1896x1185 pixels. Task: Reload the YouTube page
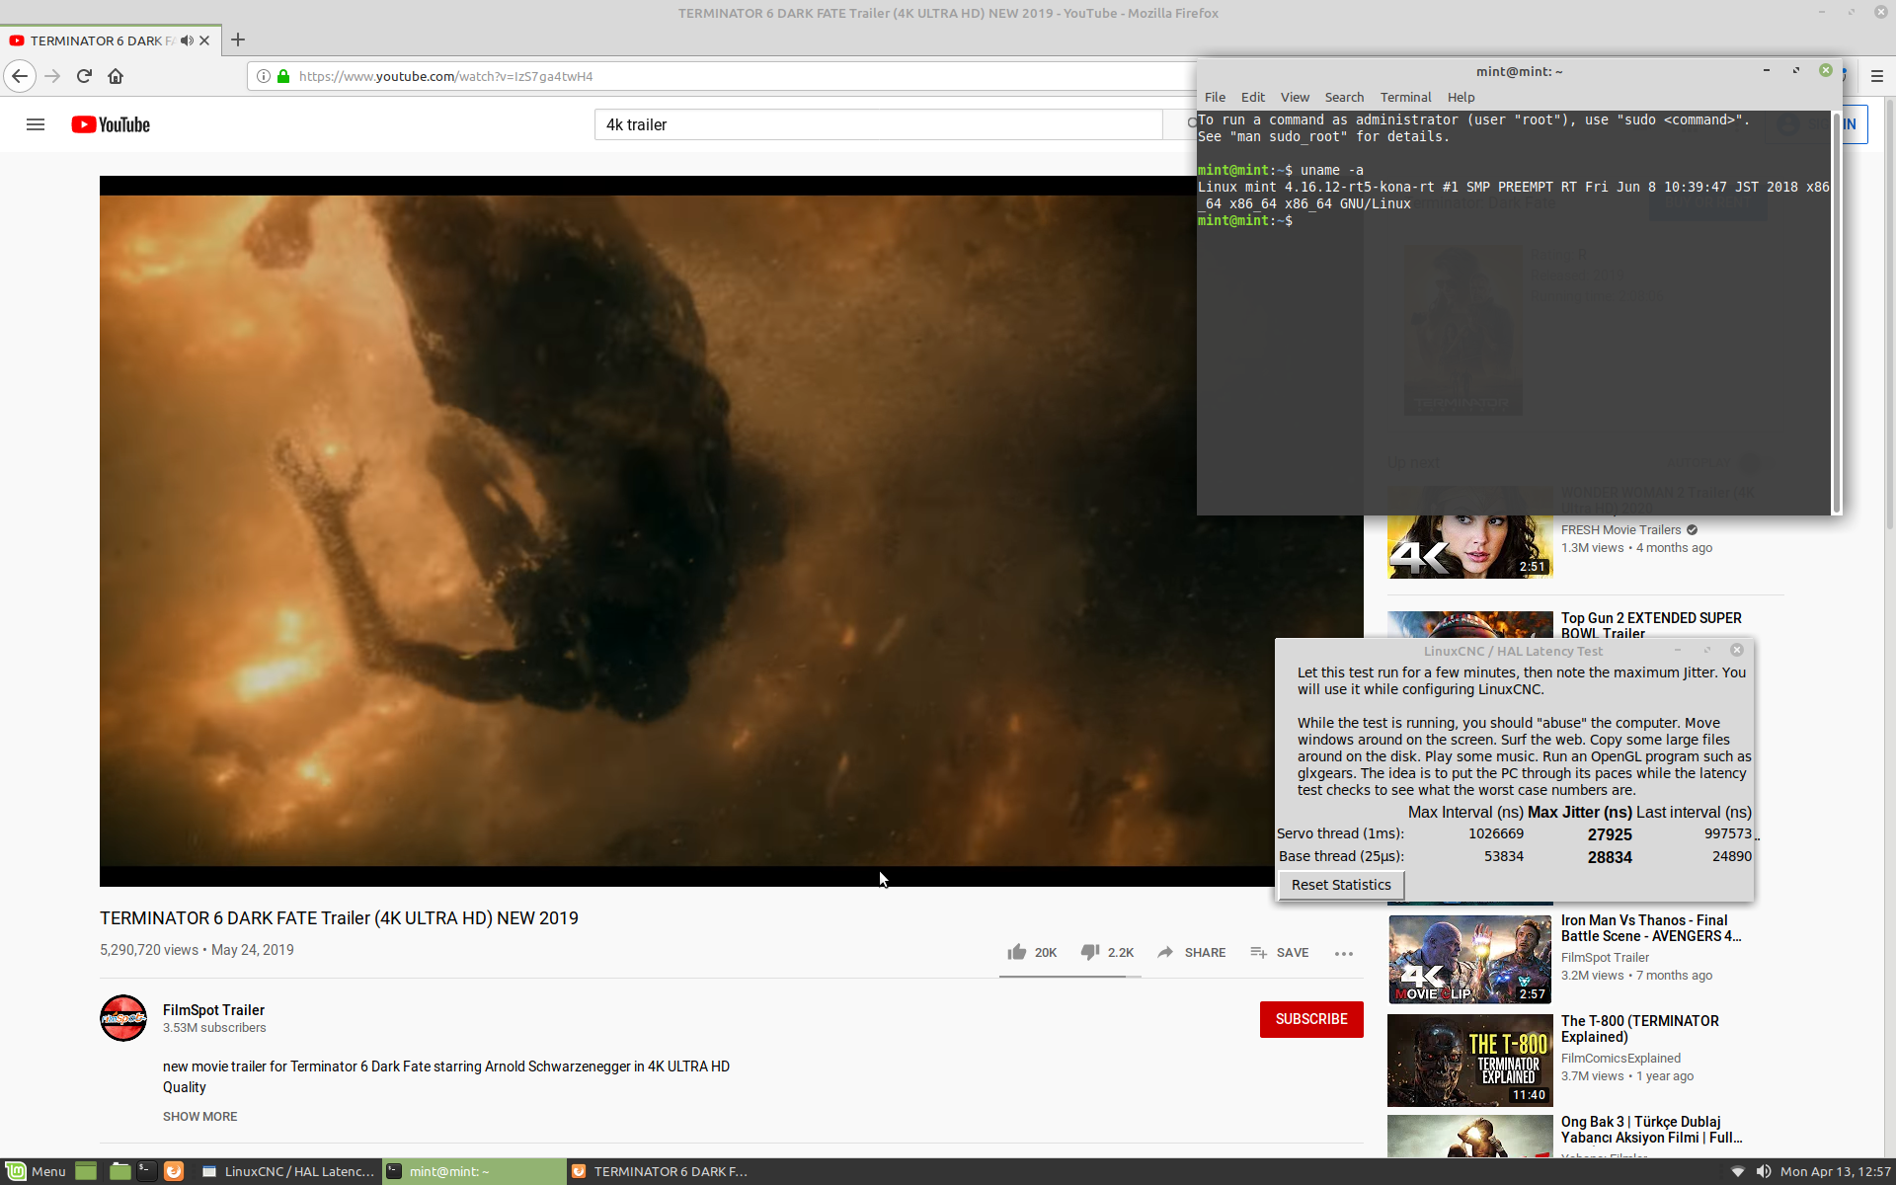pyautogui.click(x=84, y=76)
